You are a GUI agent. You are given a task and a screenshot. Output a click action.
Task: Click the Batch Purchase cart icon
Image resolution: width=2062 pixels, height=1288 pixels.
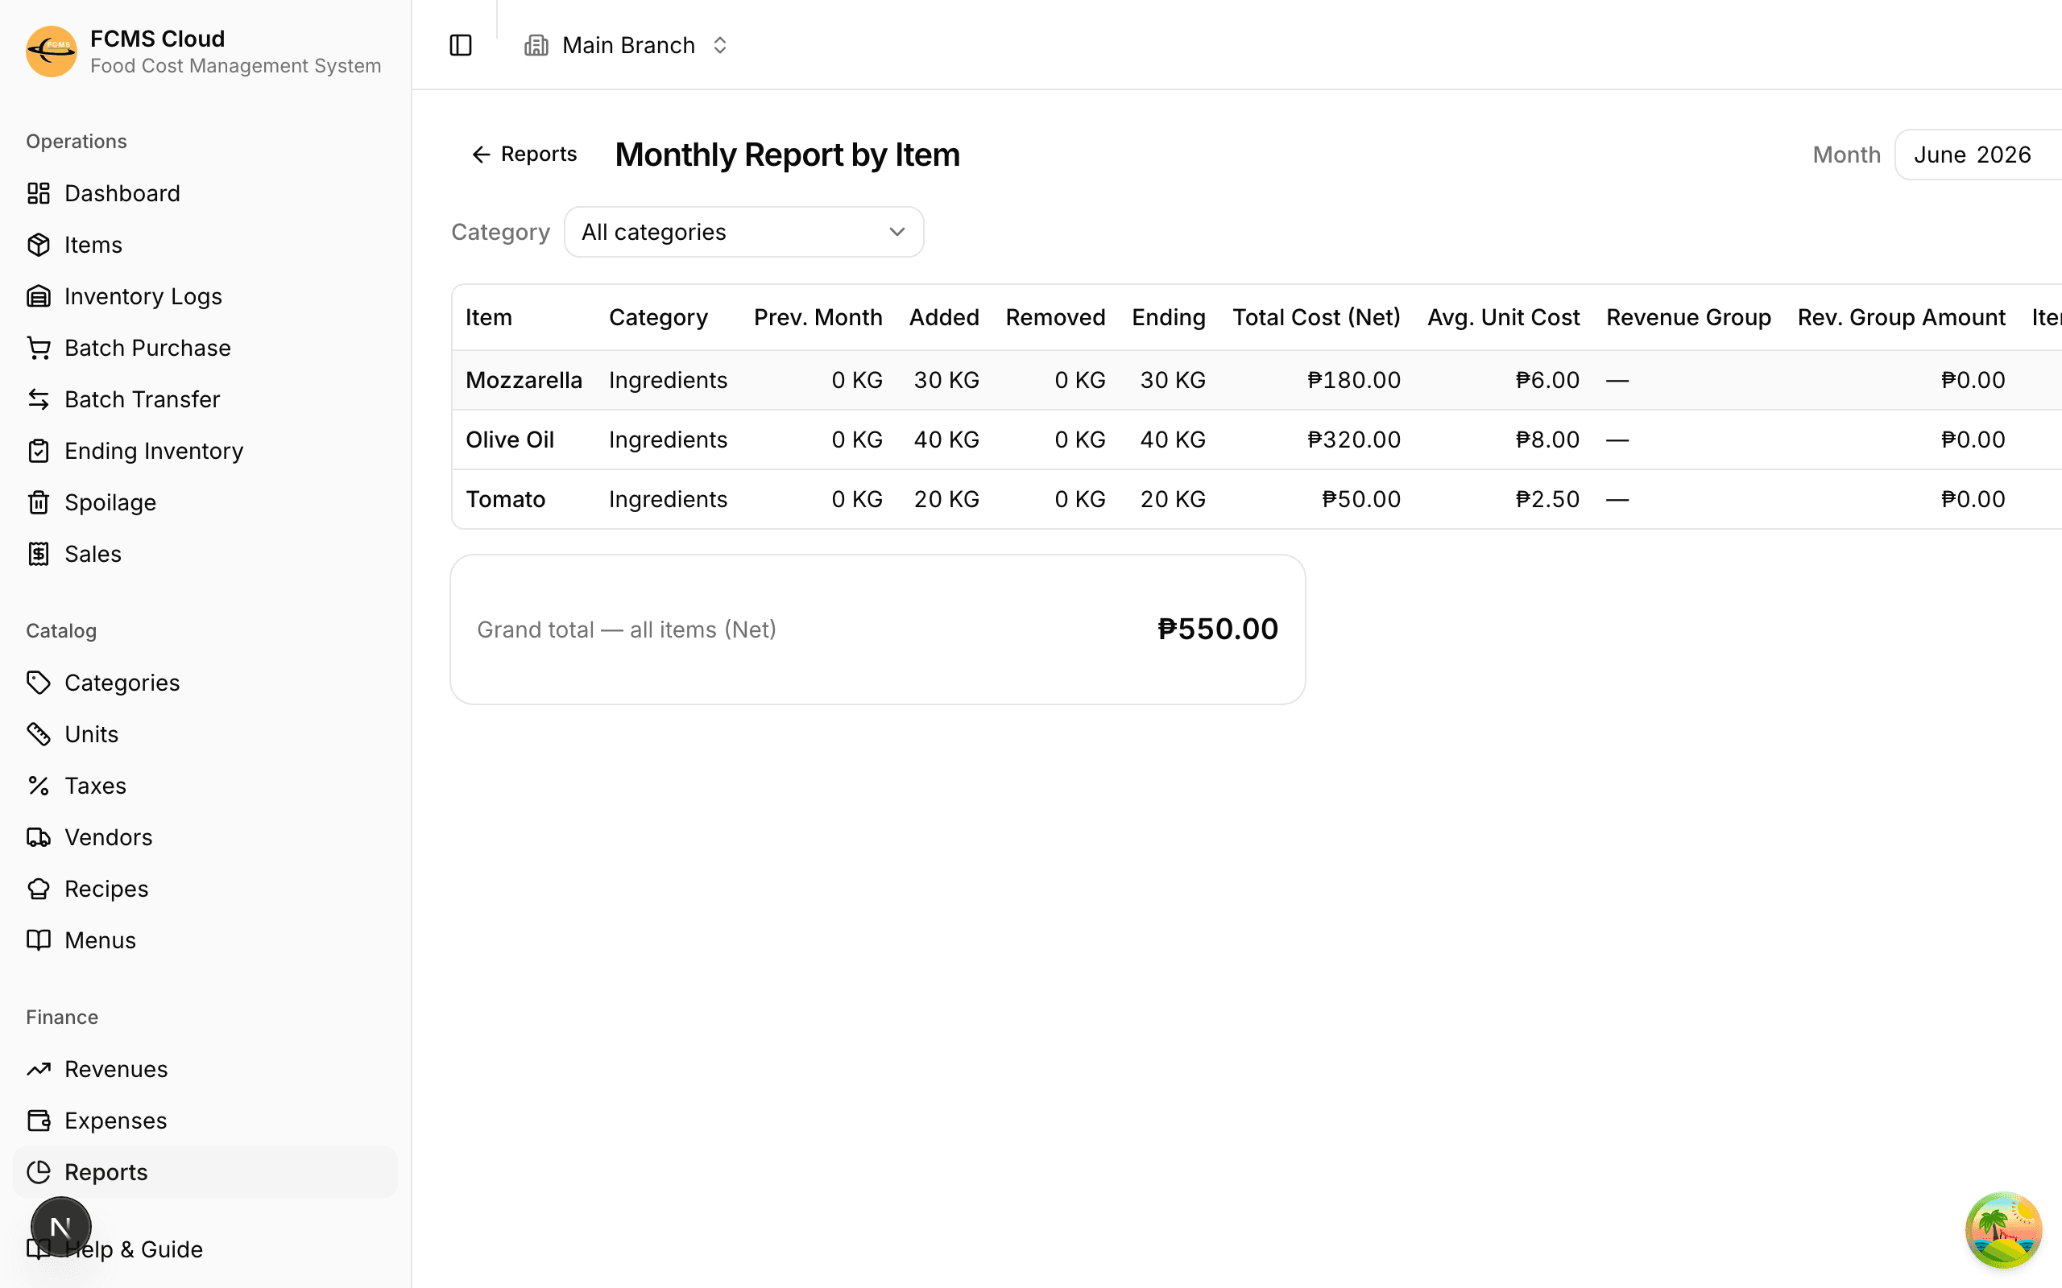click(39, 348)
